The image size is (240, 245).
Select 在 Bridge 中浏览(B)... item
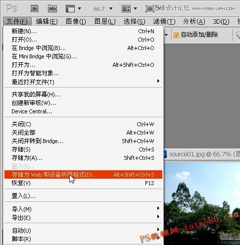(83, 48)
